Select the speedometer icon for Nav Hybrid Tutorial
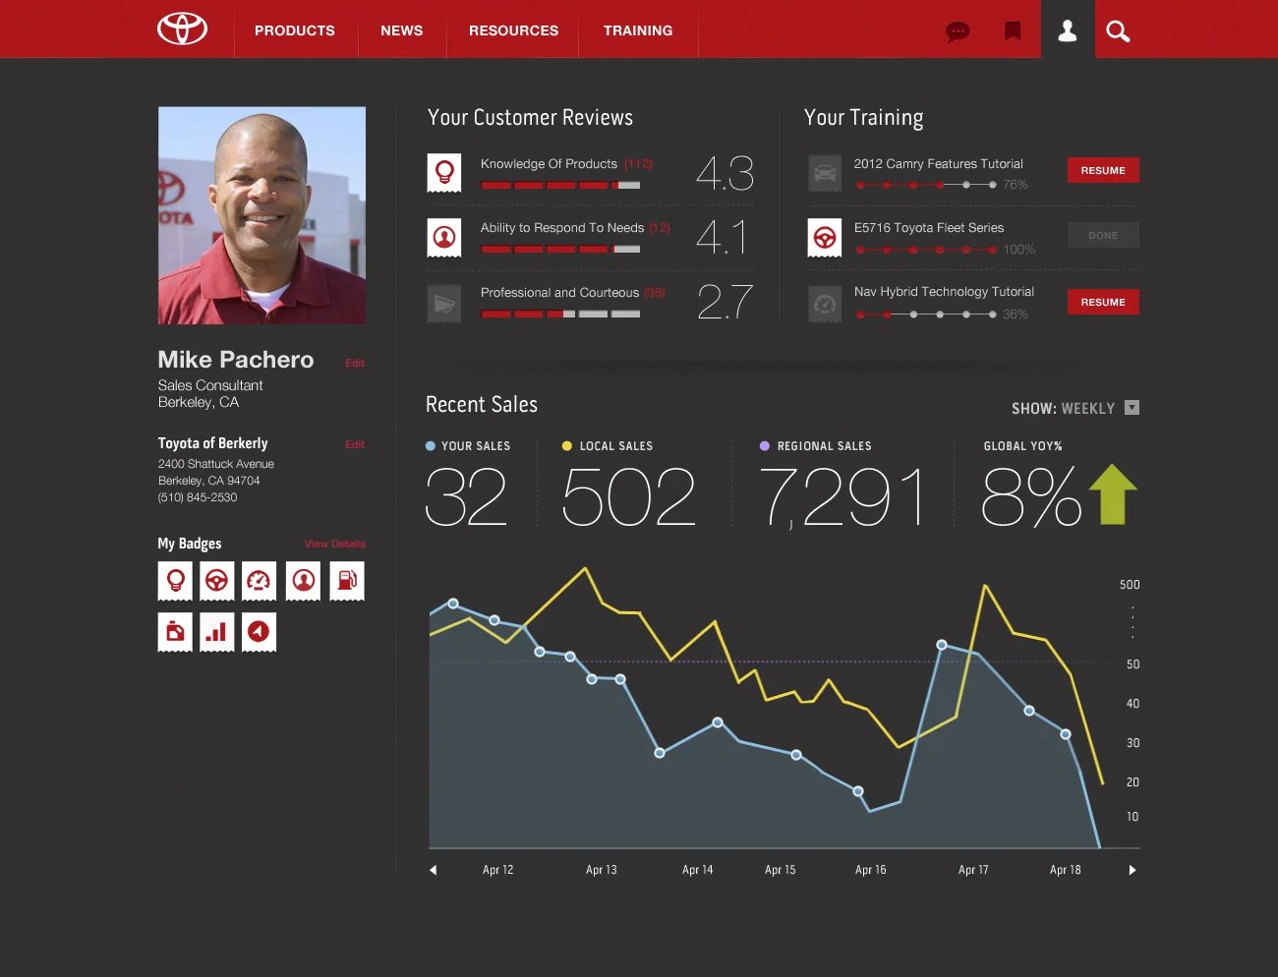Screen dimensions: 1278x977 click(825, 304)
